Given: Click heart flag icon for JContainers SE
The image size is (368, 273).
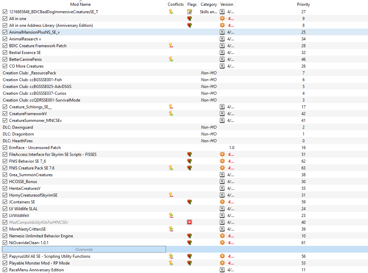Looking at the screenshot, I should click(x=189, y=202).
